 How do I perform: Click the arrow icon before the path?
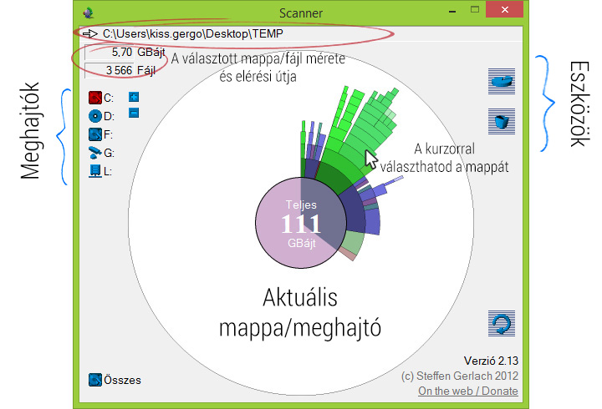pyautogui.click(x=90, y=33)
